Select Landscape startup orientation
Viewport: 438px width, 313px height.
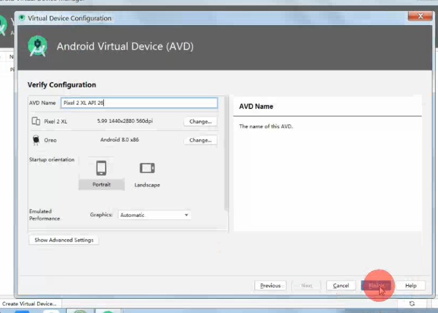click(147, 175)
